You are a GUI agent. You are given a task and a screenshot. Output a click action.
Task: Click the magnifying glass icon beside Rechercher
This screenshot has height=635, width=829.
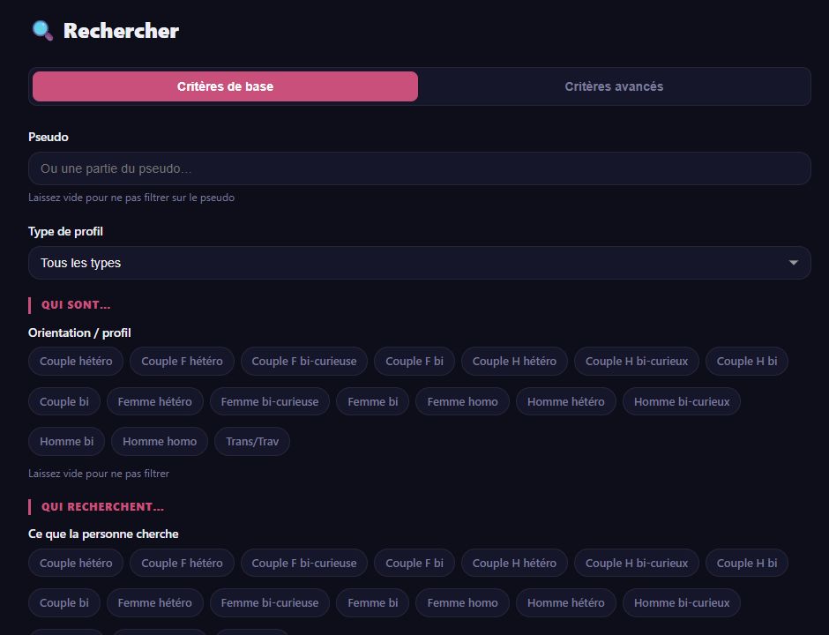tap(42, 31)
